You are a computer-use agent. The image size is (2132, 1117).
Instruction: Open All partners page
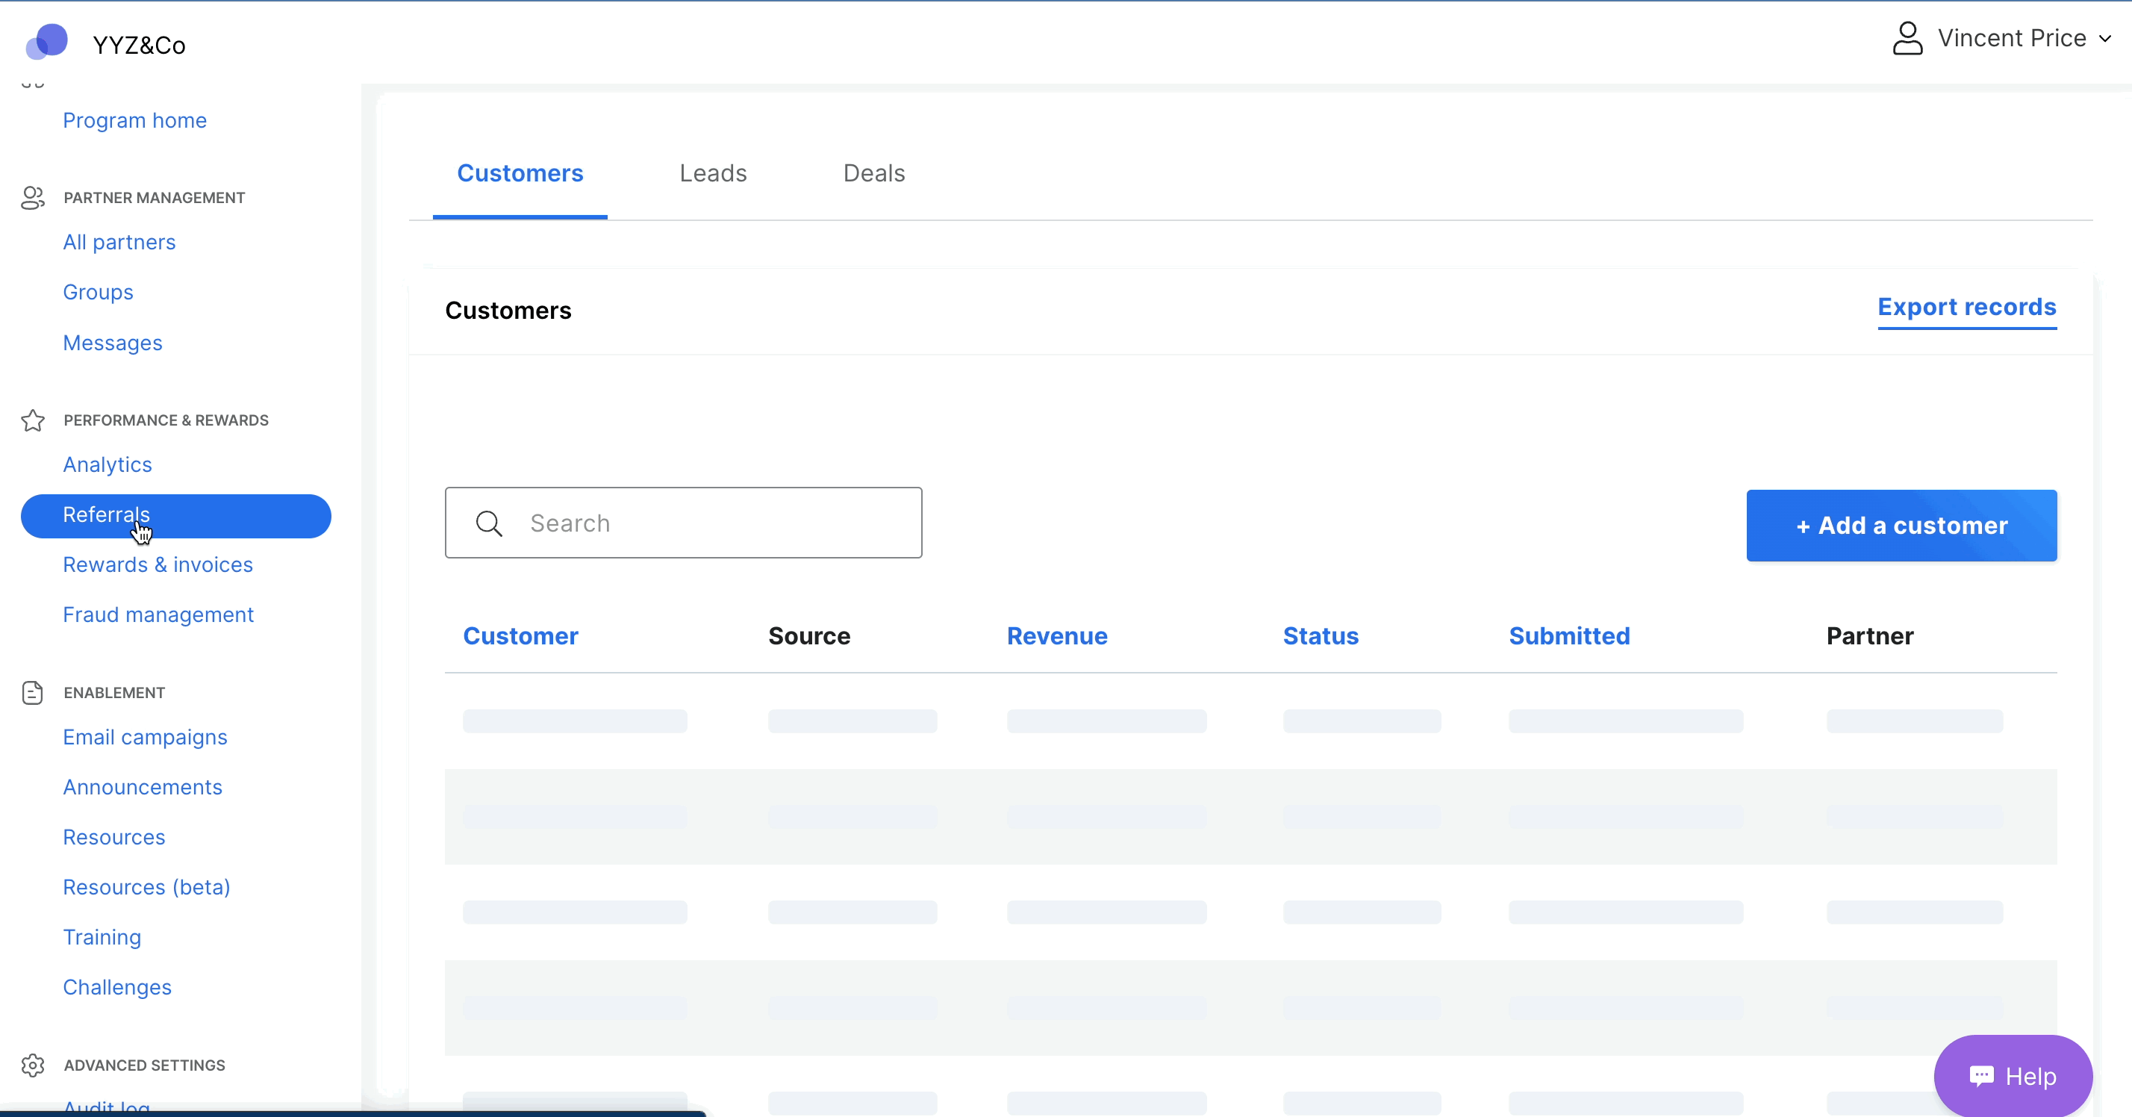[119, 242]
